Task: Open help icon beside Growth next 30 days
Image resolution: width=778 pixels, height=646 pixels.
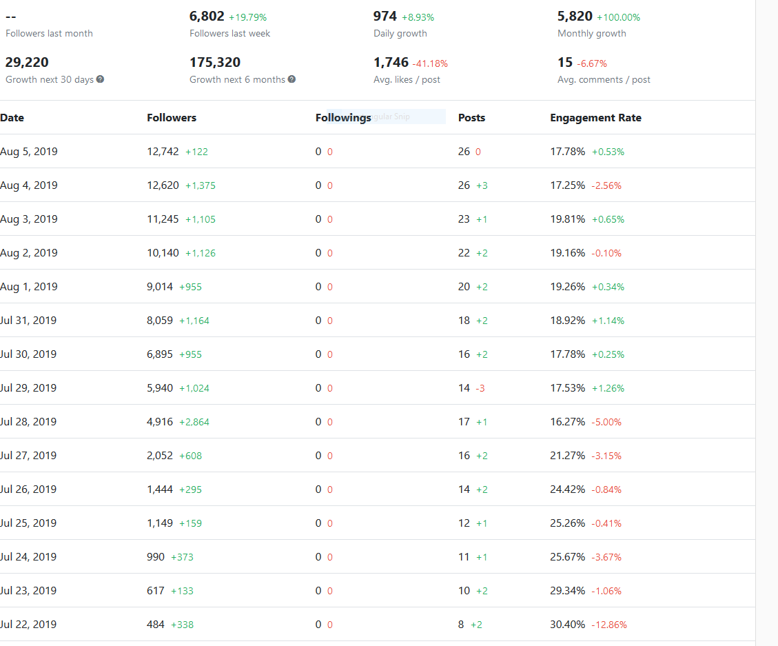Action: coord(100,79)
